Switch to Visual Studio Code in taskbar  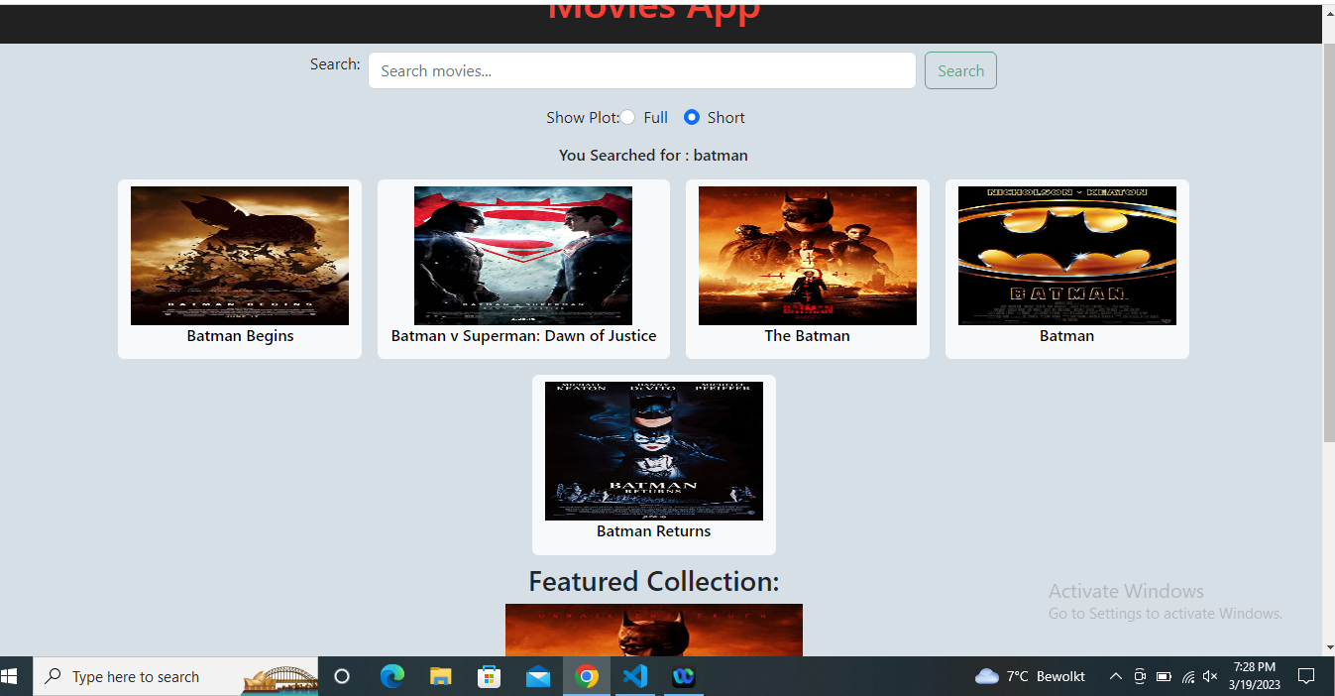635,676
